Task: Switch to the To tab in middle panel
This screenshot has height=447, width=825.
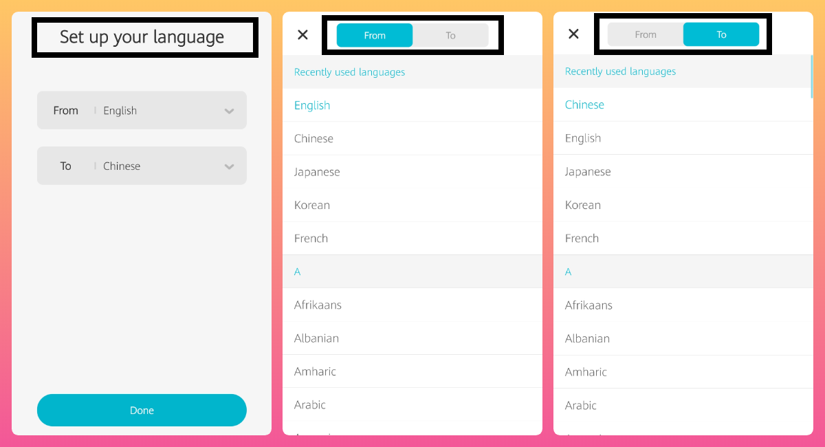Action: point(450,34)
